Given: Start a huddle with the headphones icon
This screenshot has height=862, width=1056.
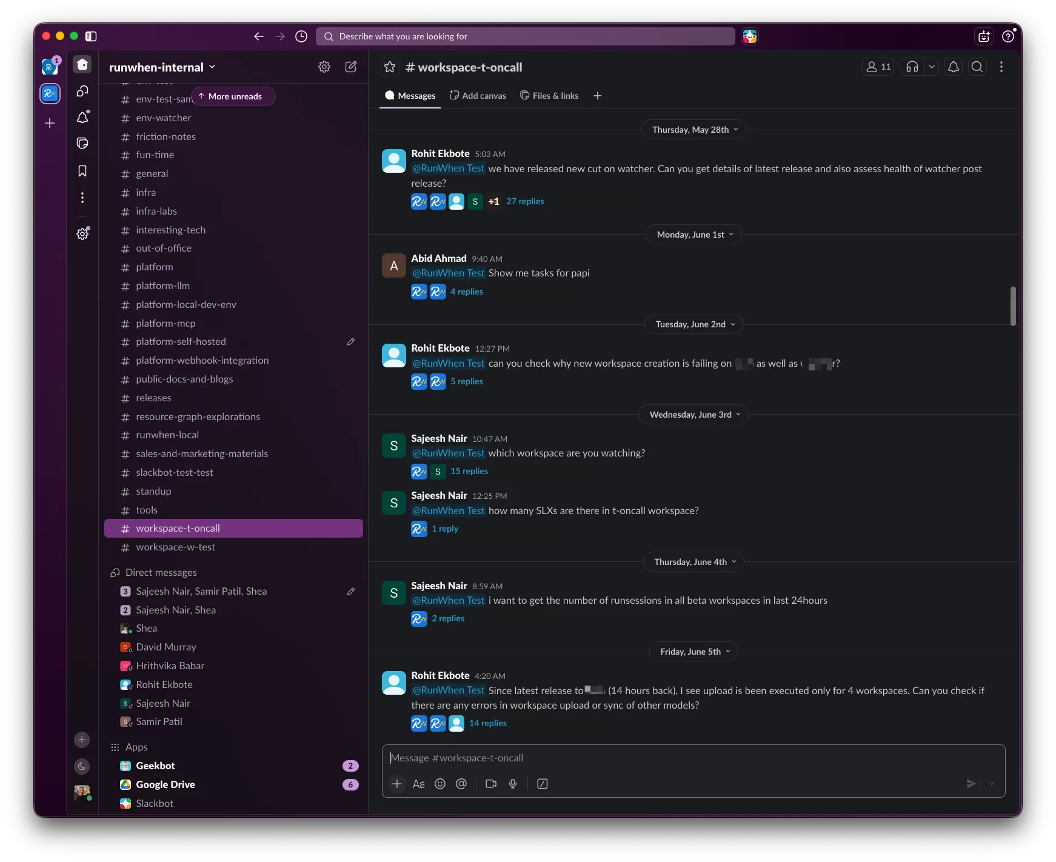Looking at the screenshot, I should tap(912, 67).
